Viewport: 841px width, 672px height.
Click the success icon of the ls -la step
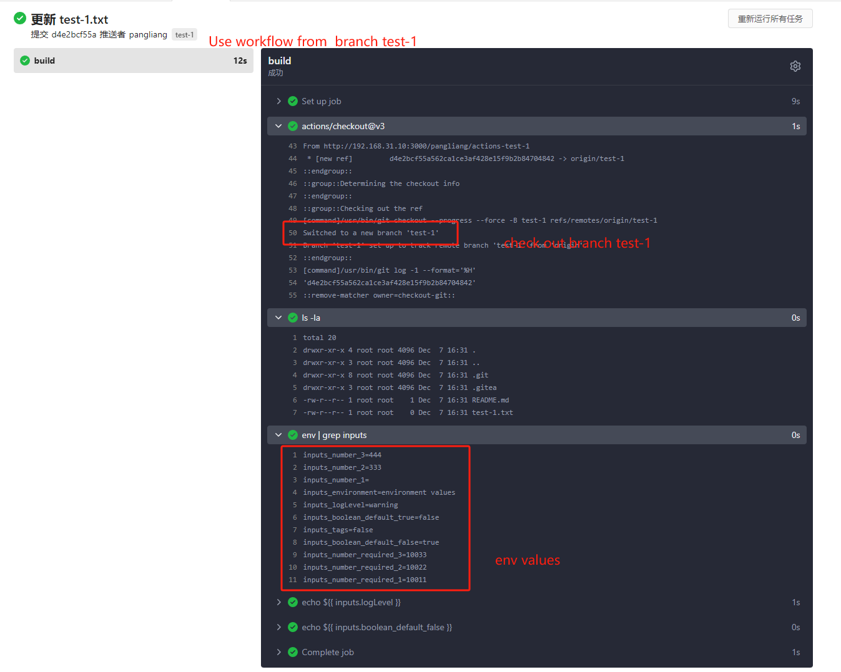click(x=293, y=318)
